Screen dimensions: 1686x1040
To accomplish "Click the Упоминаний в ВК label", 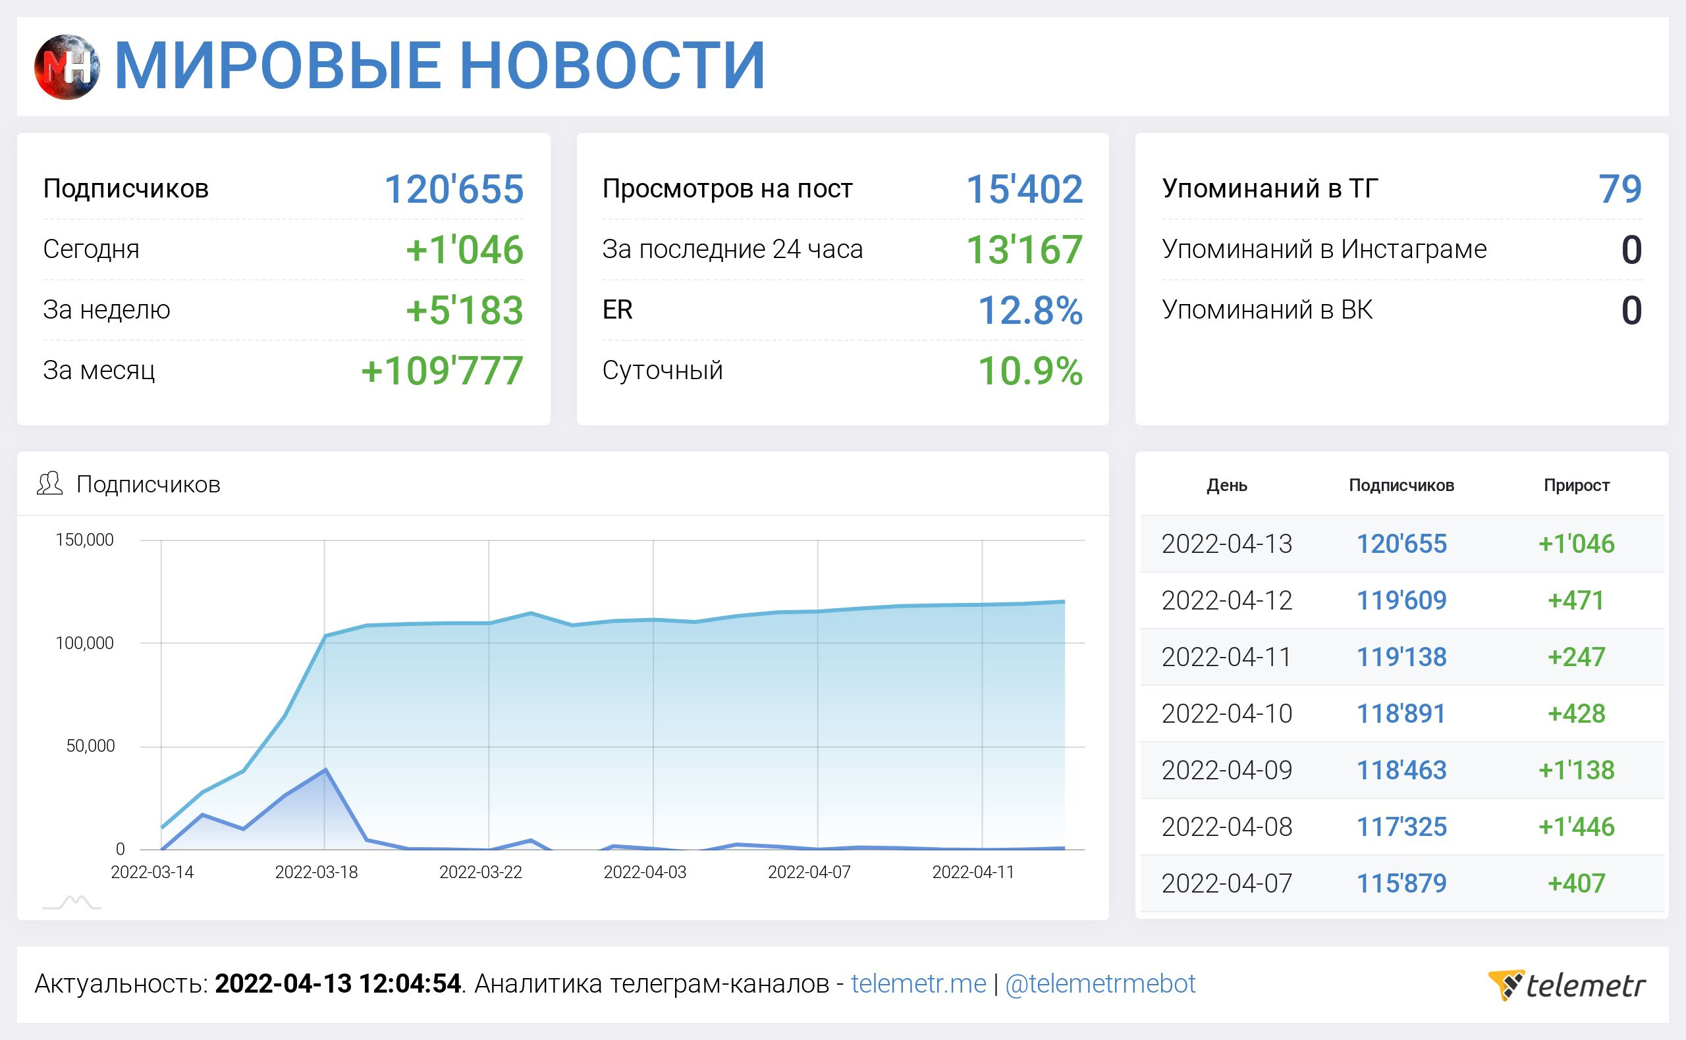I will [x=1267, y=309].
